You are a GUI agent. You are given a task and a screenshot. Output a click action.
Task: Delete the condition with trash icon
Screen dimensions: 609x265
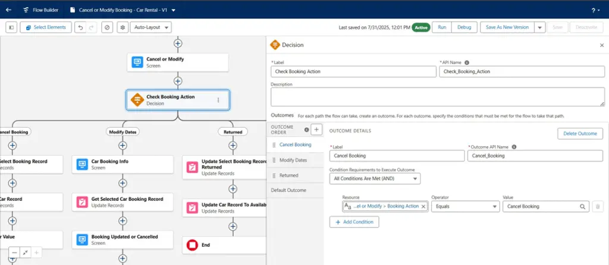[x=598, y=207]
